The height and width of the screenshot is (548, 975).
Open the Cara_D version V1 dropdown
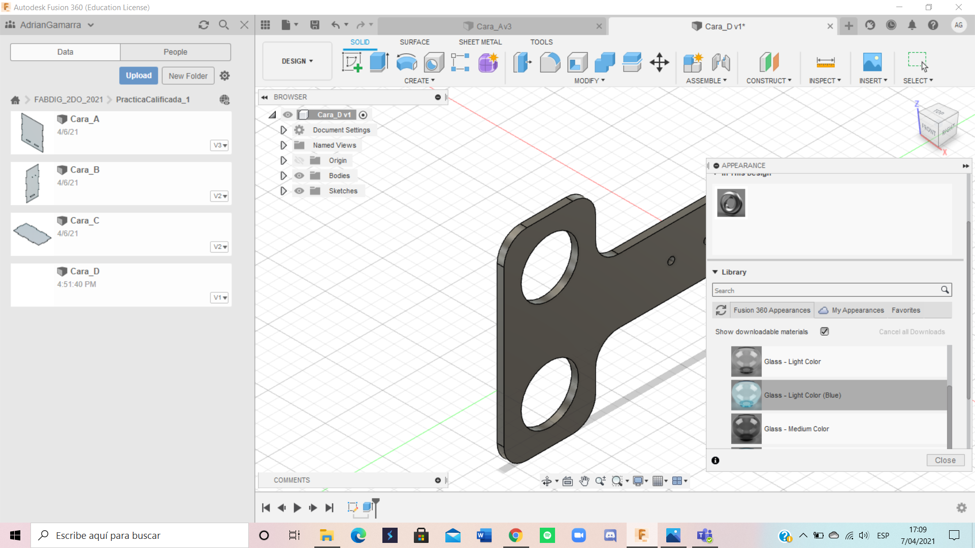pyautogui.click(x=219, y=298)
